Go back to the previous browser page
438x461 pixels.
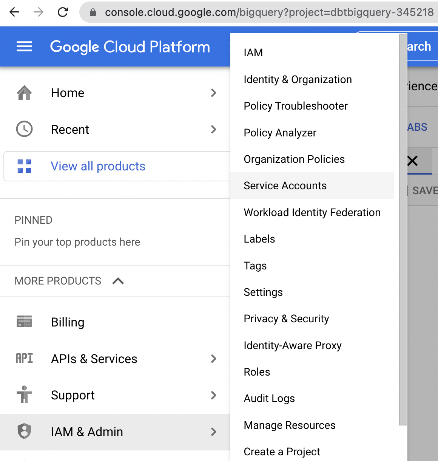coord(14,12)
